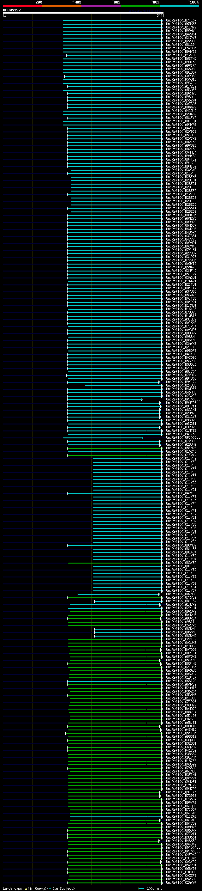Select the UniRef100_O24330 label
202x891 pixels.
coord(181,385)
